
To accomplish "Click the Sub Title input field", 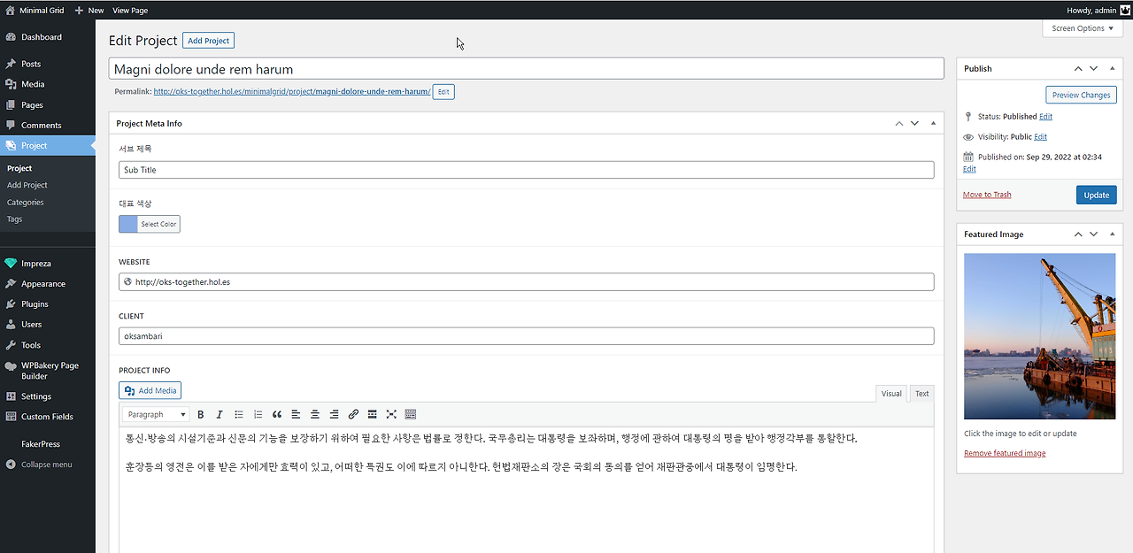I will click(x=527, y=170).
